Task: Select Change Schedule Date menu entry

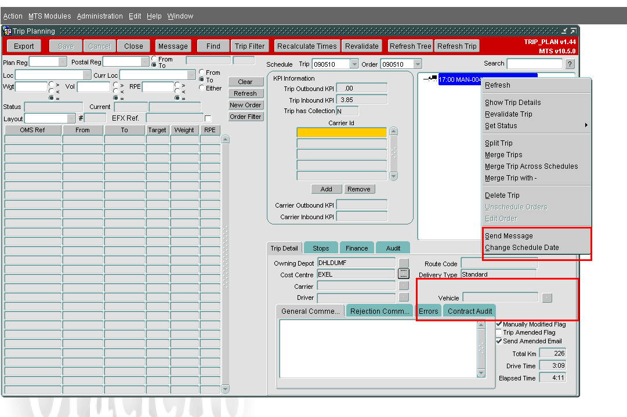Action: point(537,248)
